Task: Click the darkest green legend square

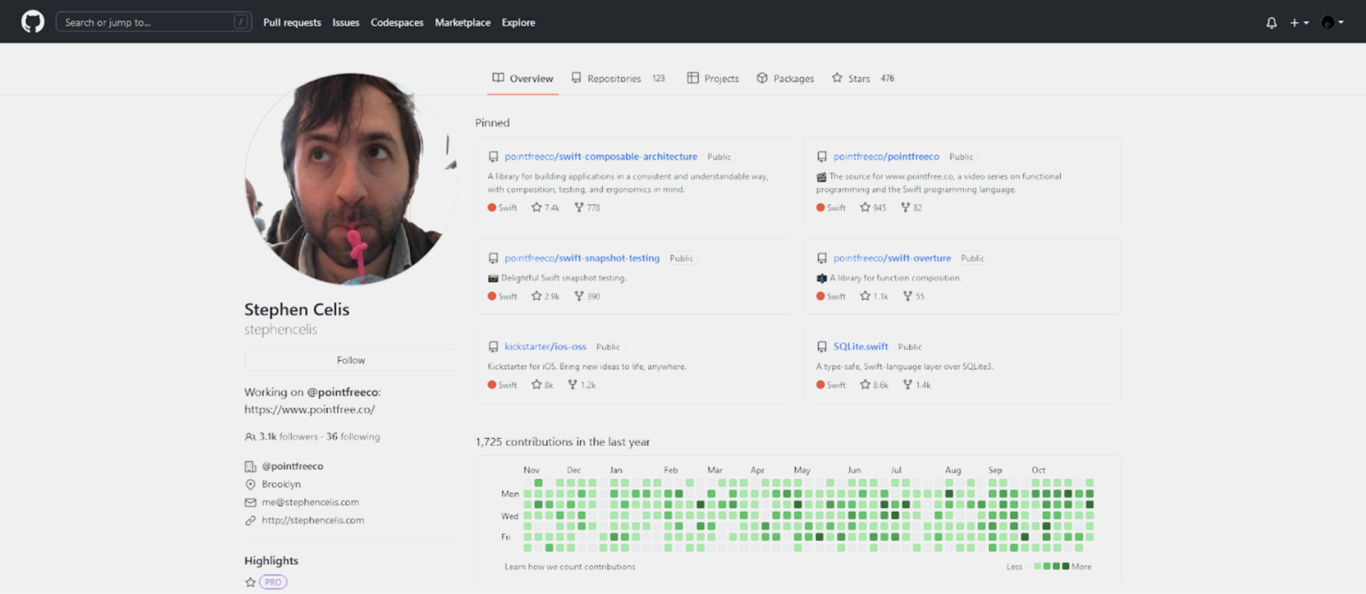Action: click(x=1065, y=567)
